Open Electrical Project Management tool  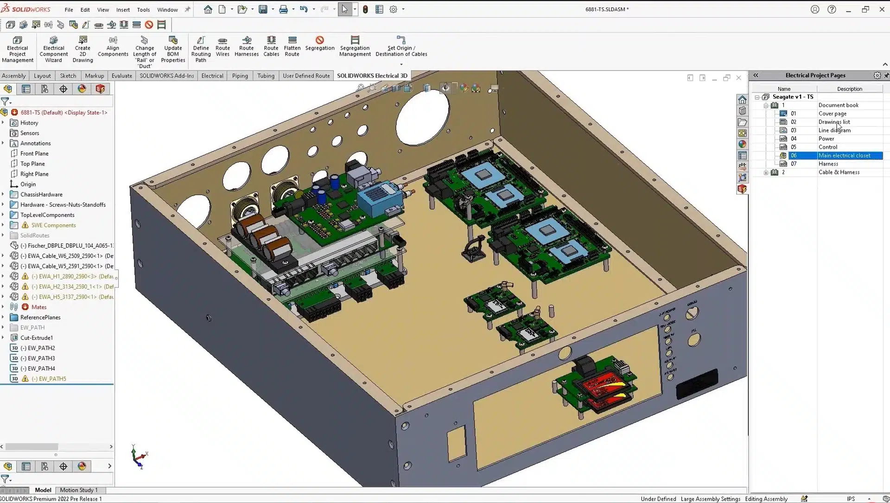coord(17,49)
